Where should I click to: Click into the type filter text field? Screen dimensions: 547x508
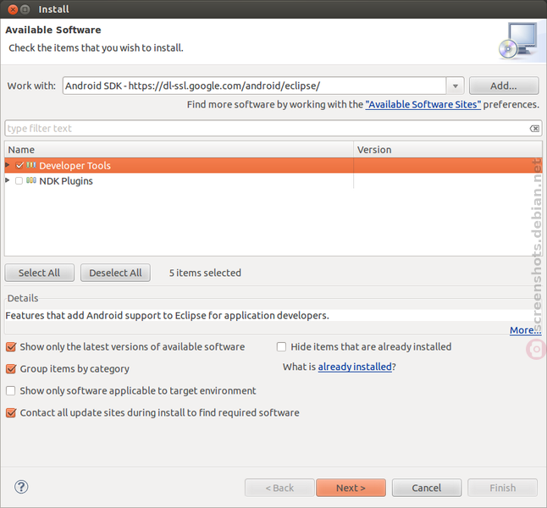coord(273,129)
